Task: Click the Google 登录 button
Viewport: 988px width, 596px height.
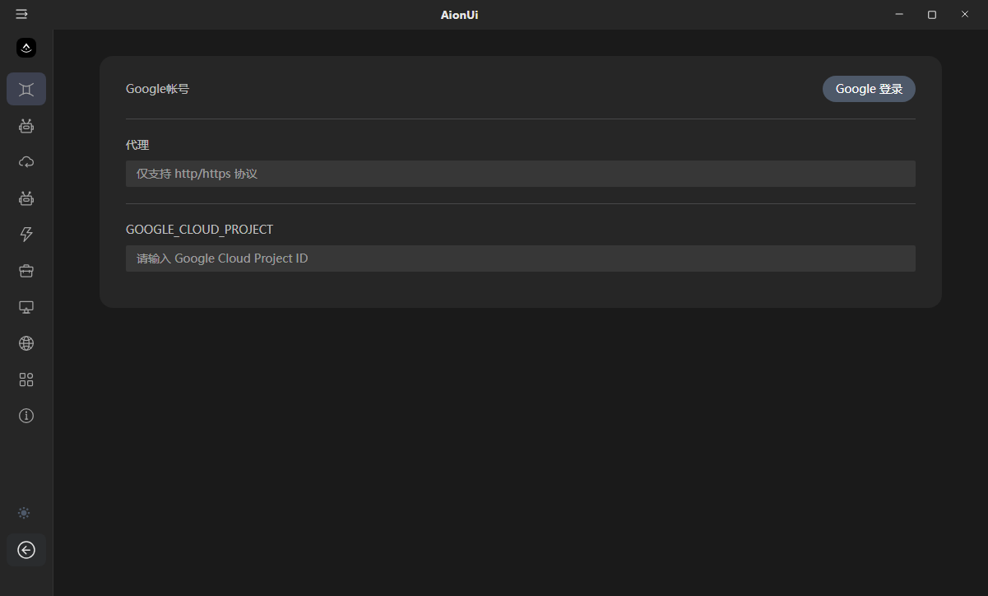Action: 869,89
